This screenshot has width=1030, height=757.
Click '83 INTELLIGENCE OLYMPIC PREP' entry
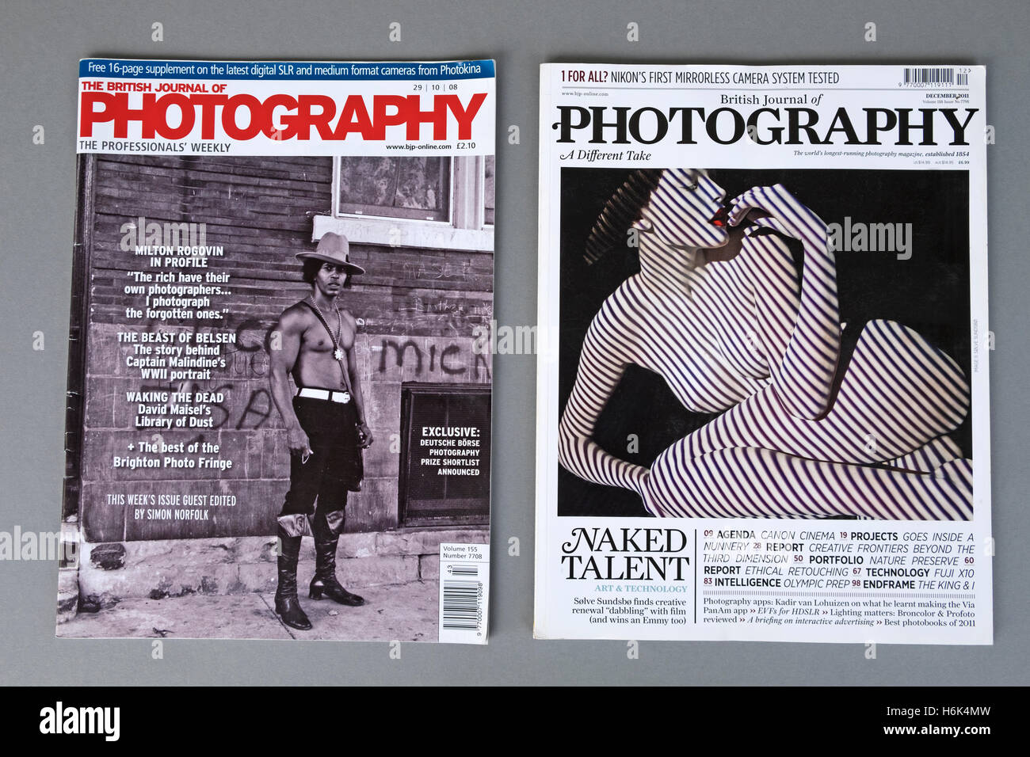[x=775, y=583]
